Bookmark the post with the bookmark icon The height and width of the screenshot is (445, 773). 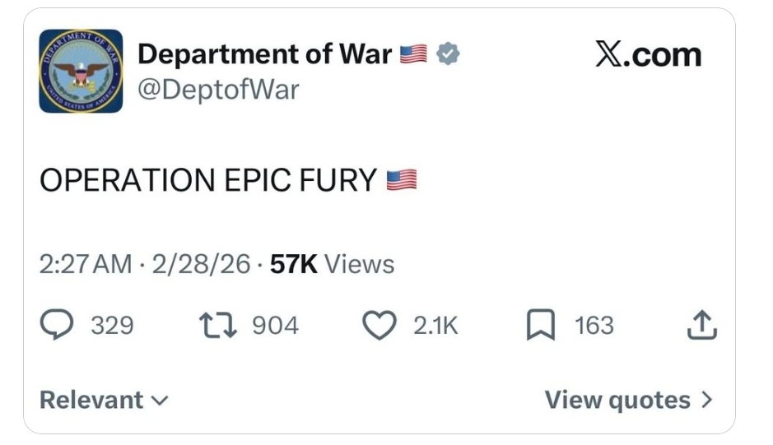coord(541,326)
